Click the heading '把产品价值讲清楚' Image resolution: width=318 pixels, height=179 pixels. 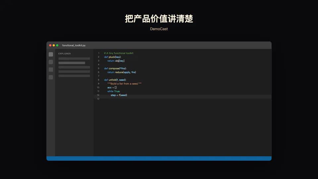pos(159,19)
